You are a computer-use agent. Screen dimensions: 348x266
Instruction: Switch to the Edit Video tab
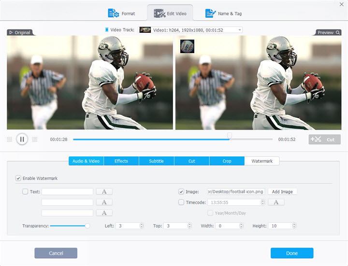coord(170,14)
